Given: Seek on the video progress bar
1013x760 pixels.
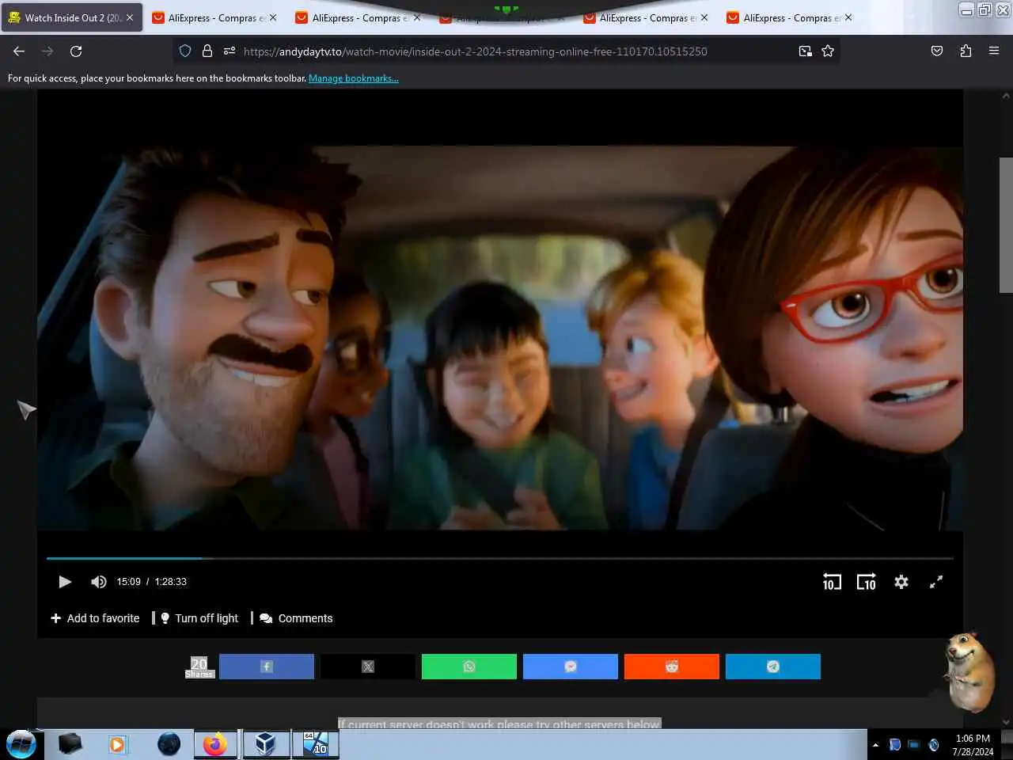Looking at the screenshot, I should point(500,558).
